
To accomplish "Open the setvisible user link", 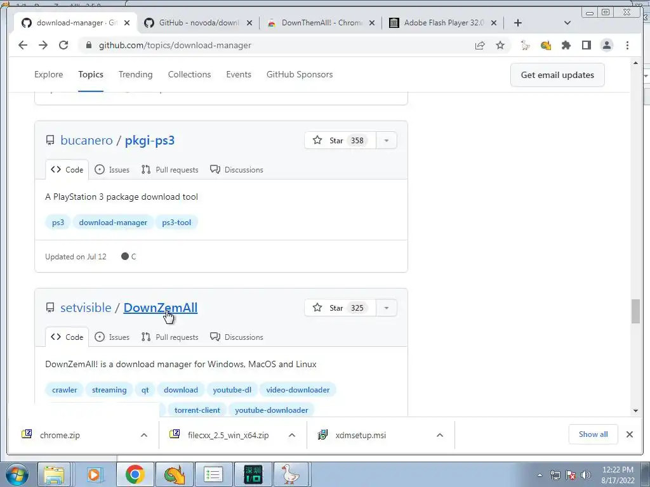I will 86,308.
